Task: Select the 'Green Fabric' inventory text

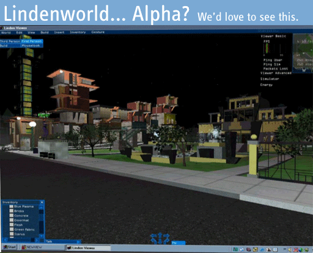Action: (x=24, y=230)
